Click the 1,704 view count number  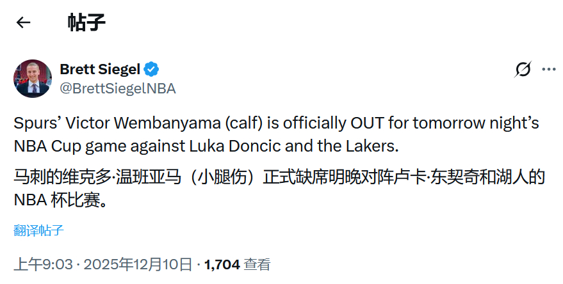pyautogui.click(x=222, y=264)
